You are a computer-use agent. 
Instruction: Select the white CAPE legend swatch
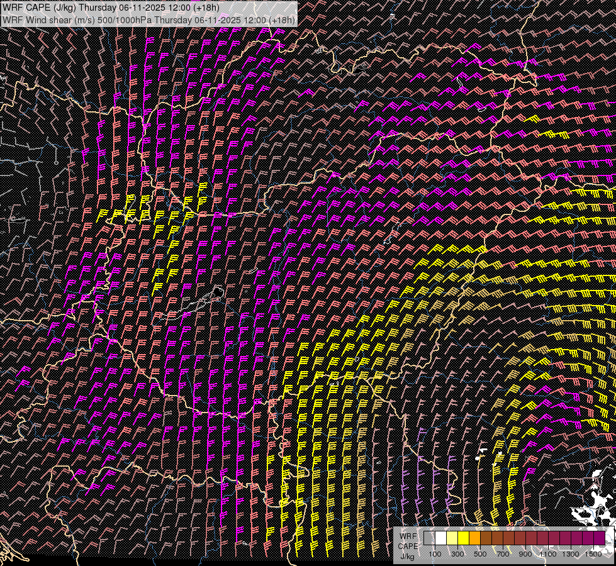(x=440, y=538)
